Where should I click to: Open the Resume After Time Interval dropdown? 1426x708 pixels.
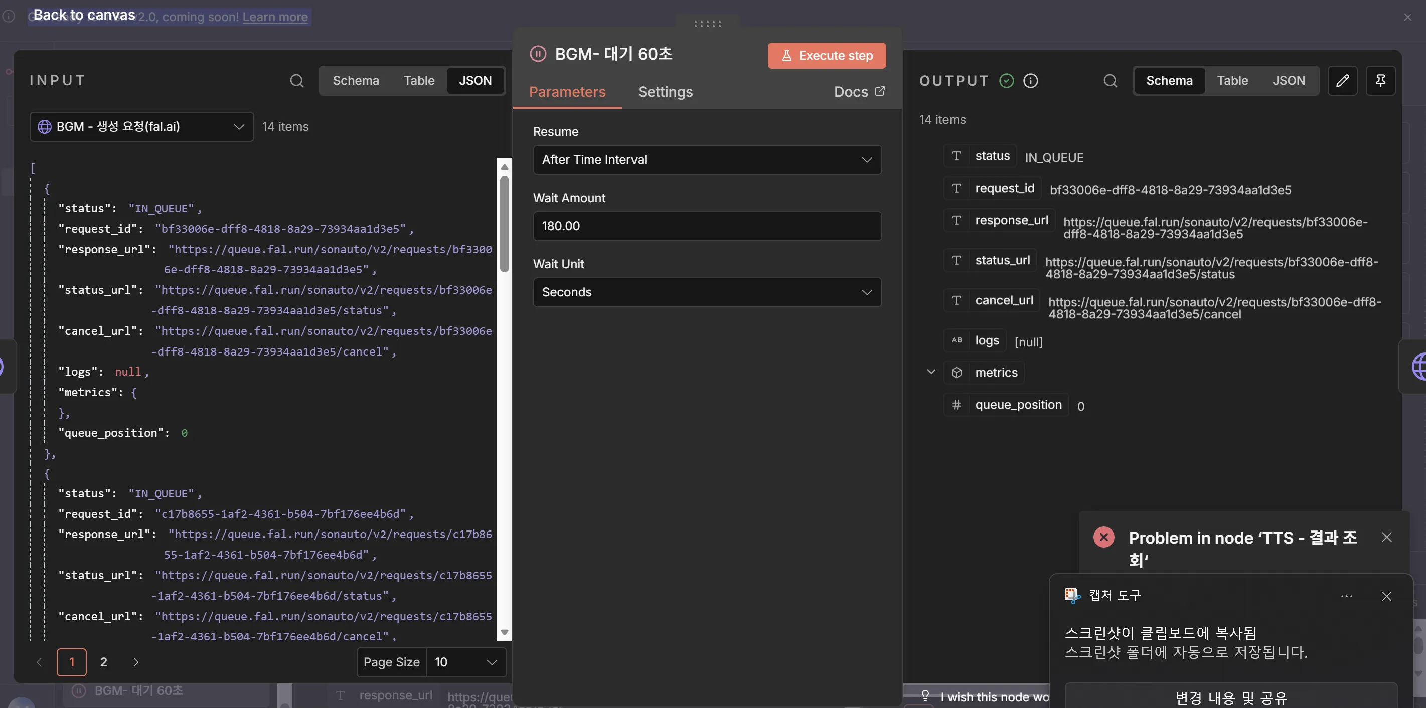click(707, 160)
